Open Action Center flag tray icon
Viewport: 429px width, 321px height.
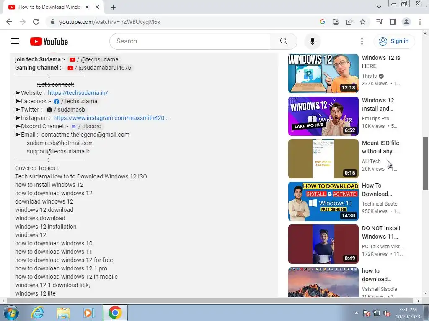[x=367, y=313]
